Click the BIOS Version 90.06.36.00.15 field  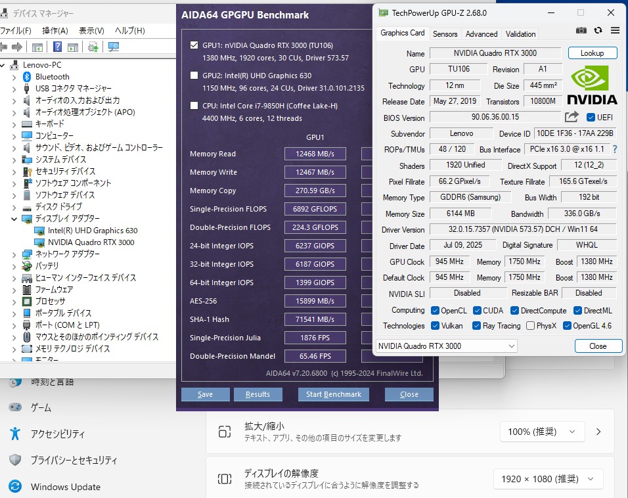[495, 117]
